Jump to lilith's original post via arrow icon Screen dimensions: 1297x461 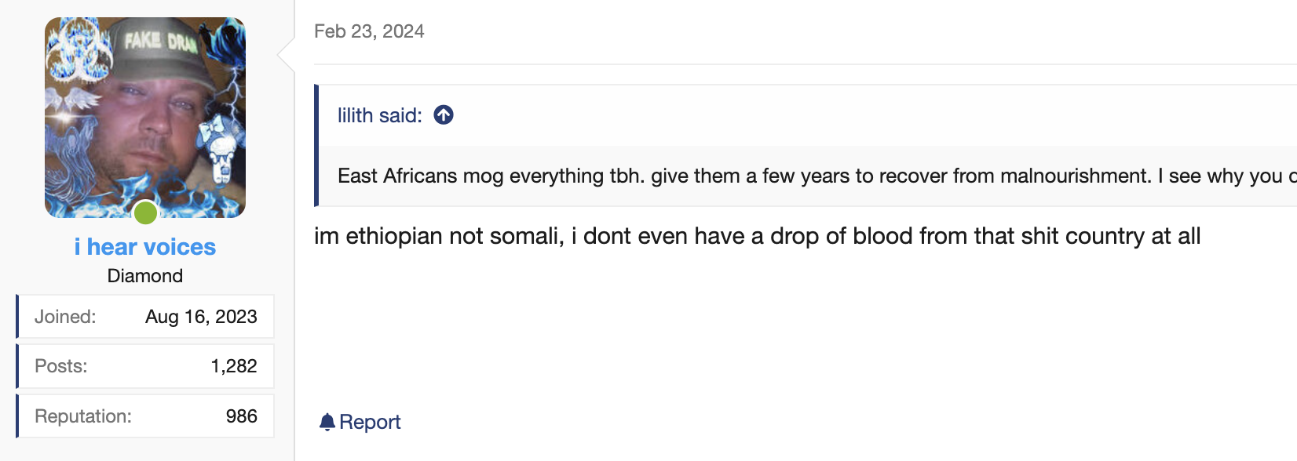444,115
